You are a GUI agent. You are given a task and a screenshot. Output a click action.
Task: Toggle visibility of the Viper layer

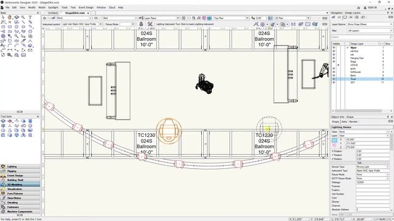[334, 48]
